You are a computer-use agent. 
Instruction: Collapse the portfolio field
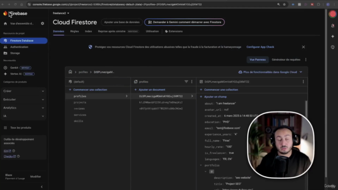[201, 165]
